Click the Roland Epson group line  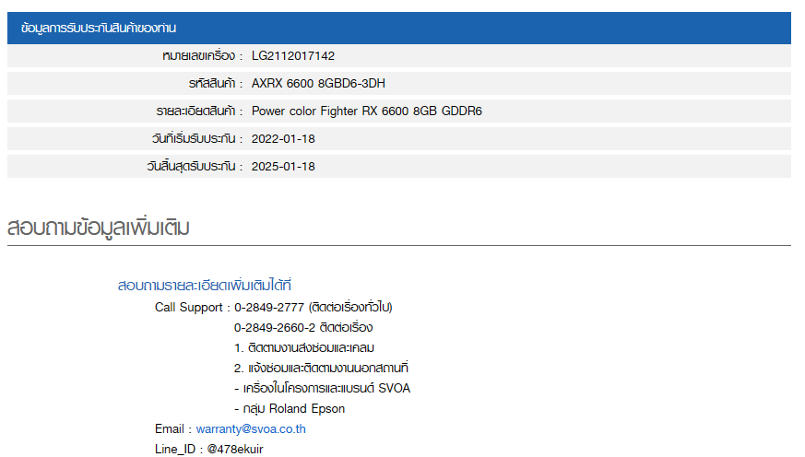(290, 409)
